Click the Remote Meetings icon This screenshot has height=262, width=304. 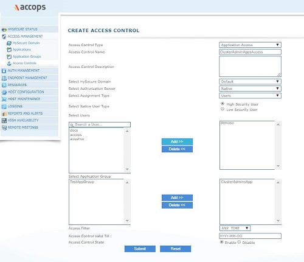4,127
